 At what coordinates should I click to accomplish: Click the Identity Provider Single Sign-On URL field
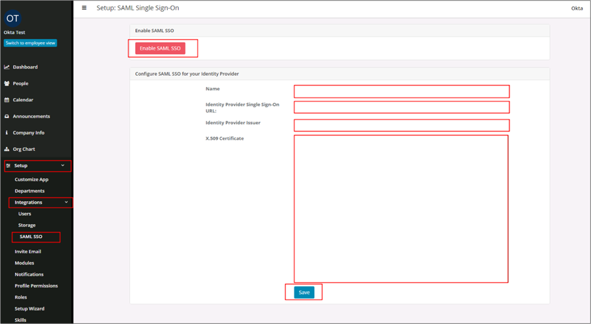[x=401, y=107]
